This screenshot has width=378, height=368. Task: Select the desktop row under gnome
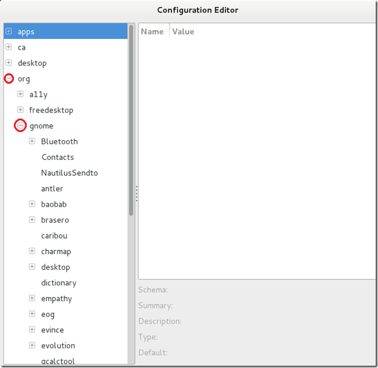66,267
